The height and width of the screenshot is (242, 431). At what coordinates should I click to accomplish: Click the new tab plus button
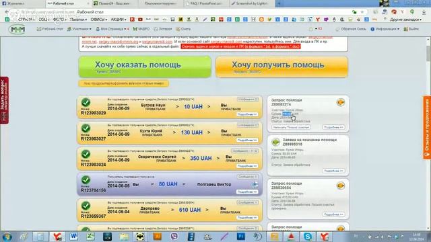tap(278, 3)
